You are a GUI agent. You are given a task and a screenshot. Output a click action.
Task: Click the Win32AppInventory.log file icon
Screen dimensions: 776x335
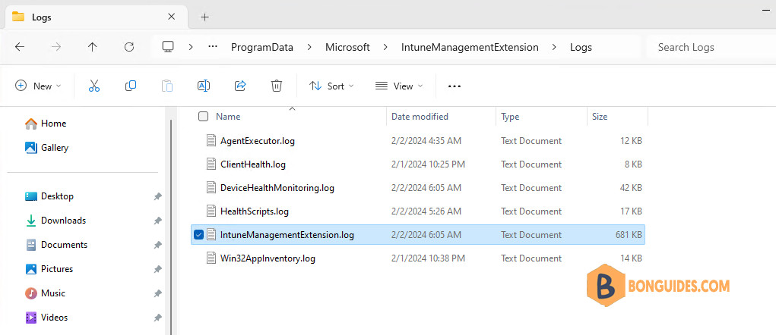[211, 258]
